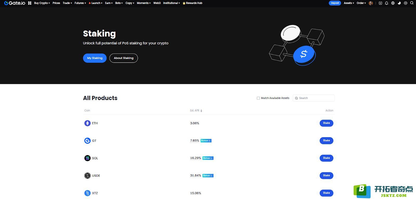The width and height of the screenshot is (416, 199).
Task: Click the Bonus badge on USDE row
Action: coord(208,176)
